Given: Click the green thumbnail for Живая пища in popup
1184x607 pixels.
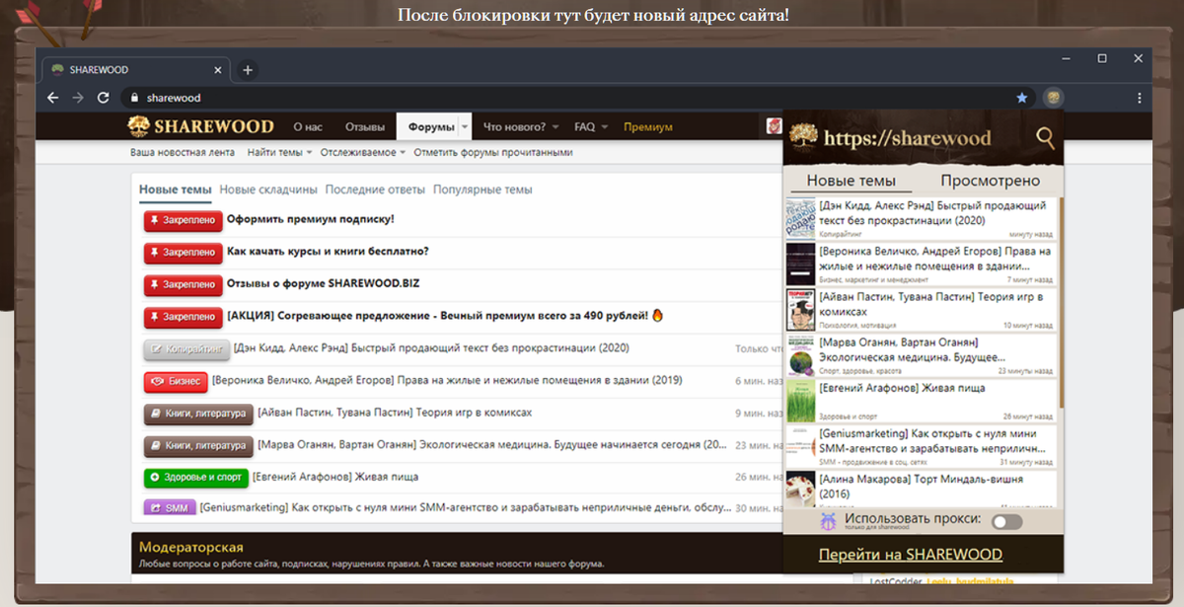Looking at the screenshot, I should tap(800, 401).
